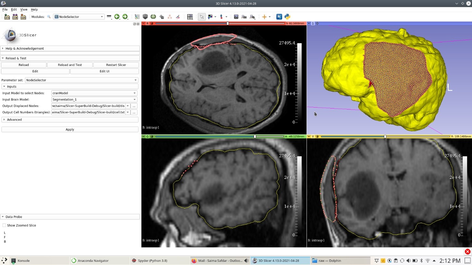Enable the Show Zoomed Slice checkbox
Image resolution: width=472 pixels, height=265 pixels.
(x=4, y=225)
